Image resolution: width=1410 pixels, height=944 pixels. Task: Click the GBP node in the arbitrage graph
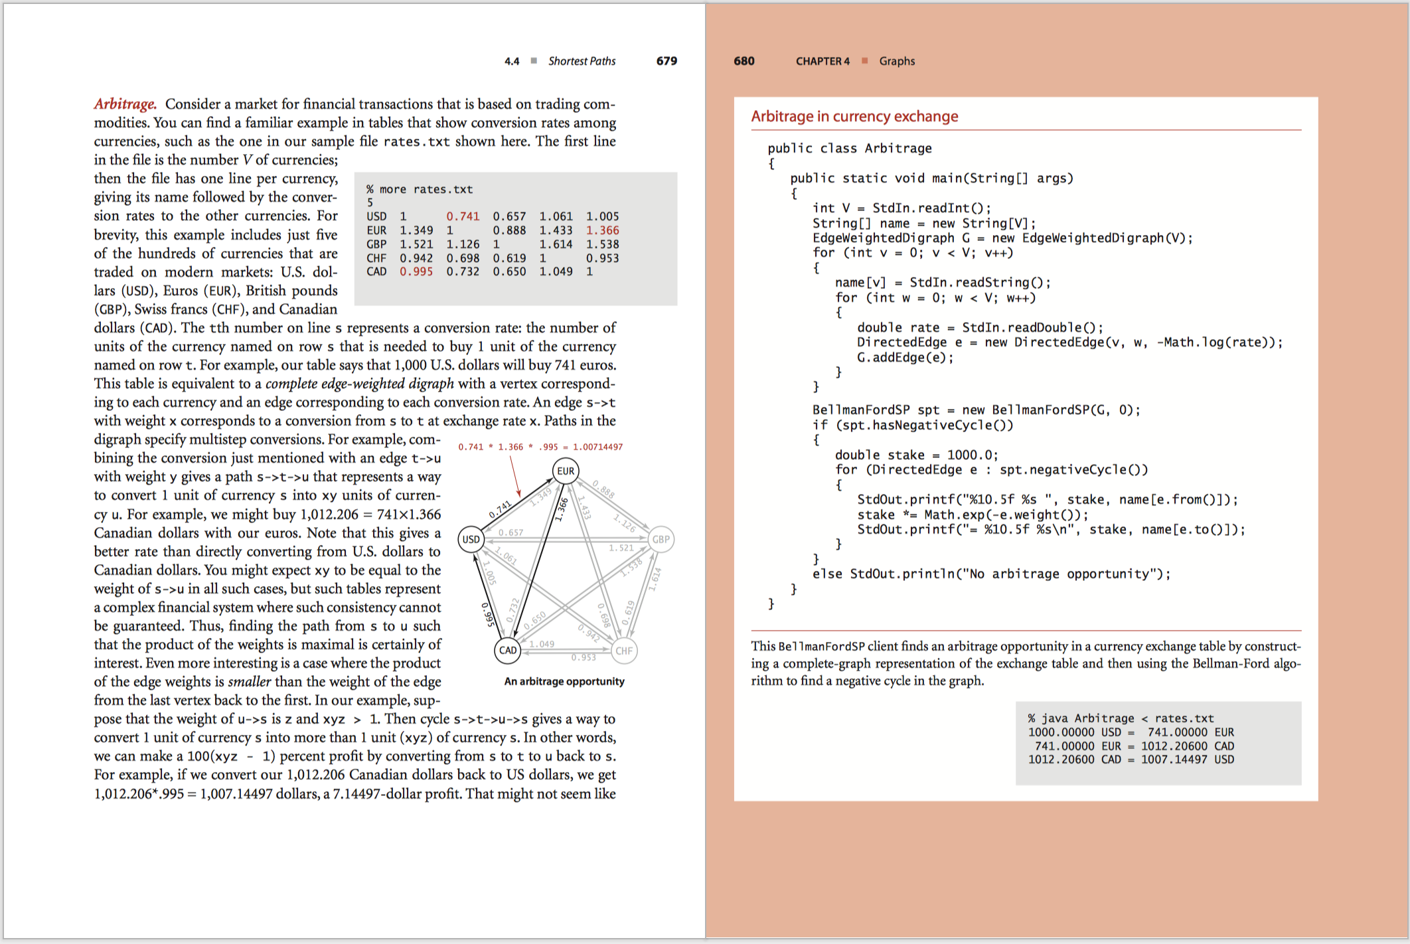tap(661, 539)
